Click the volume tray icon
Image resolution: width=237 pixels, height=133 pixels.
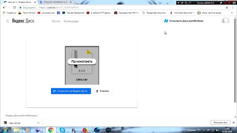coord(217,130)
